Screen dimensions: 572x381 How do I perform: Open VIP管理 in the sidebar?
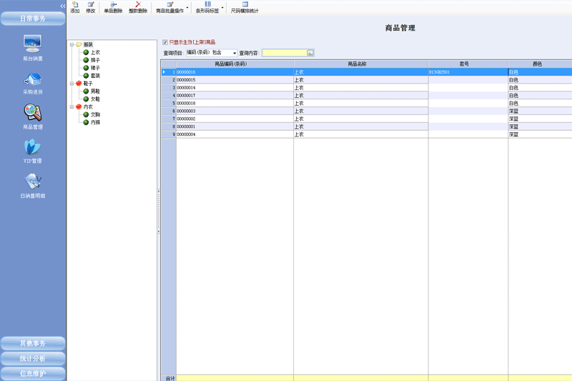point(33,150)
